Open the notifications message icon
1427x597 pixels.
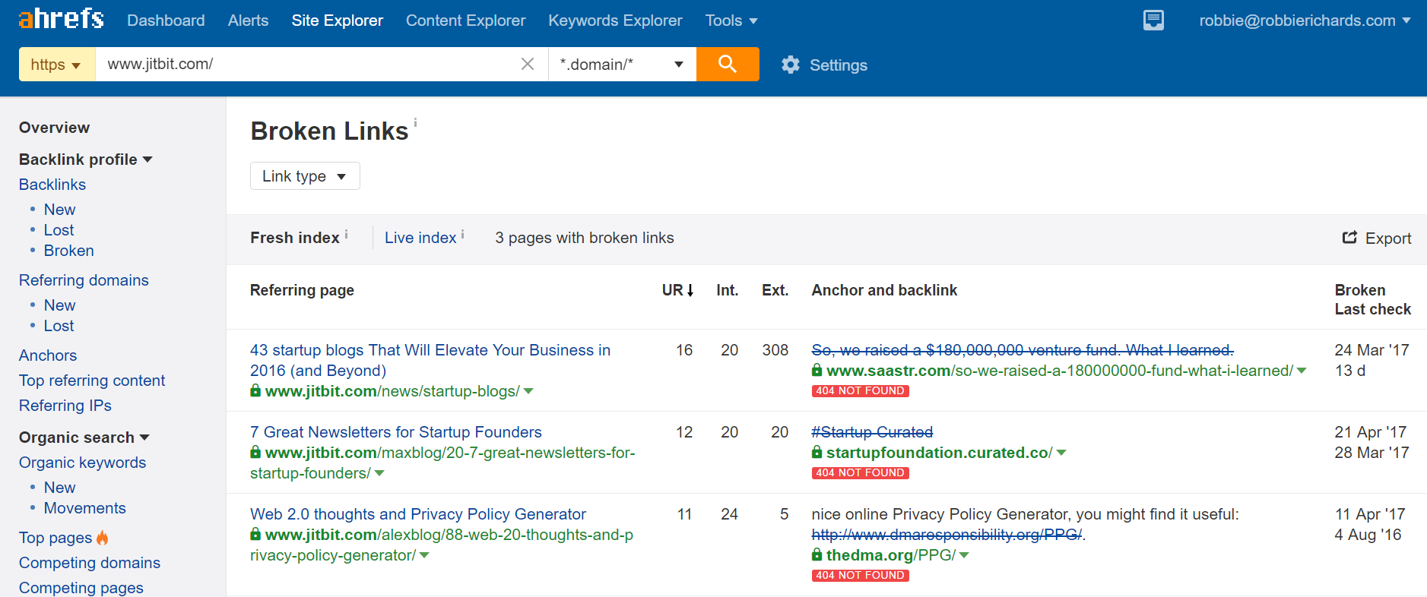(x=1153, y=21)
